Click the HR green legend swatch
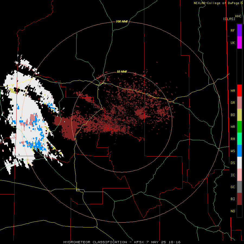The width and height of the screenshot is (244, 244). coord(239,127)
